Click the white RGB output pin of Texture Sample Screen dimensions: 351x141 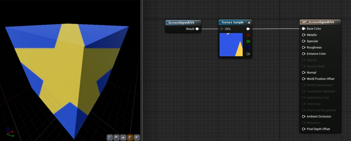[x=248, y=29]
